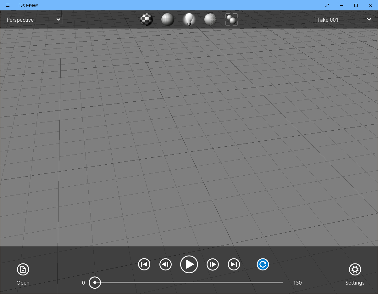378x294 pixels.
Task: Click the middle of timeline track
Action: pyautogui.click(x=189, y=283)
